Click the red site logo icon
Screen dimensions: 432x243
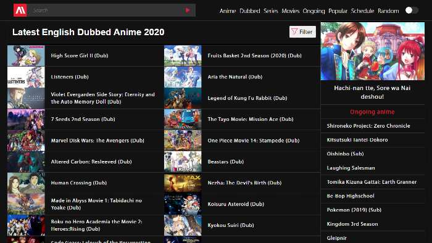(x=20, y=10)
